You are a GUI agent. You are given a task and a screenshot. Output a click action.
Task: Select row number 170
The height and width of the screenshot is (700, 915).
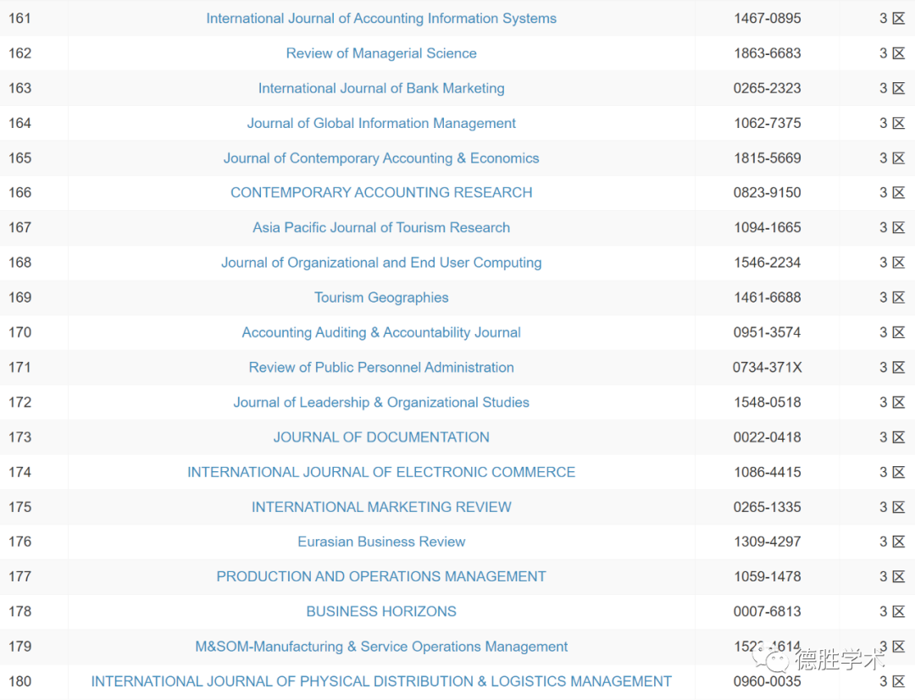coord(19,333)
